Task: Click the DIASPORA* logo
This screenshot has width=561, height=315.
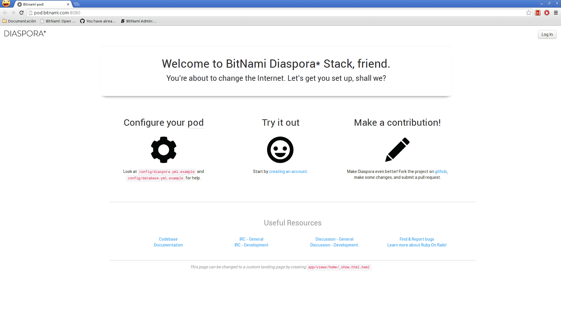Action: (25, 34)
